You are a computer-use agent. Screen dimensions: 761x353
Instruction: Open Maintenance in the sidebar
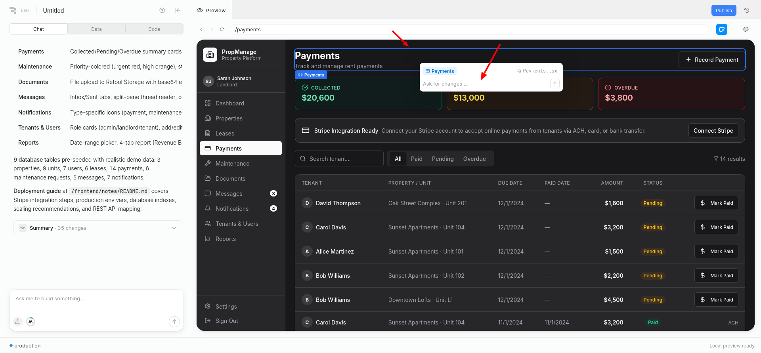pos(241,163)
